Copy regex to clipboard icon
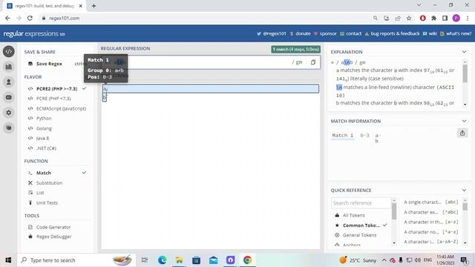475x267 pixels. 313,62
